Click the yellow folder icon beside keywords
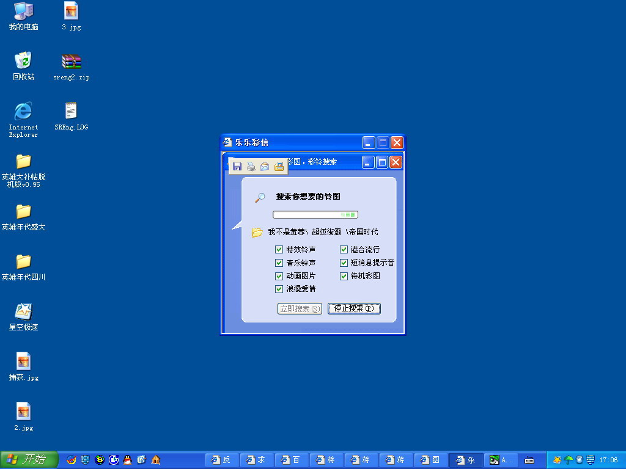The image size is (626, 469). (x=257, y=233)
